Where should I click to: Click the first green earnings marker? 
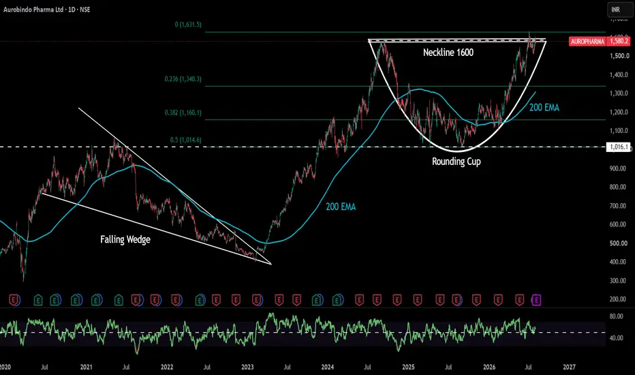pos(37,300)
